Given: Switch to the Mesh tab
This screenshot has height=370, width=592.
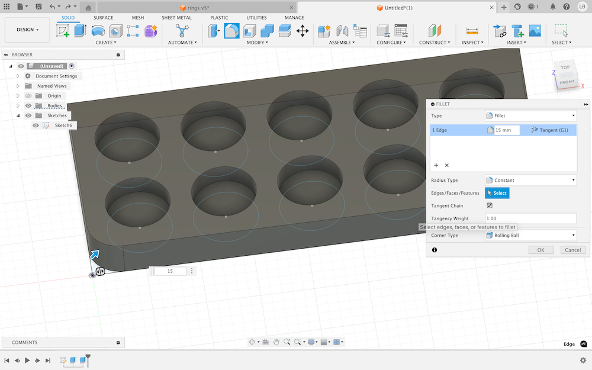Looking at the screenshot, I should point(138,18).
